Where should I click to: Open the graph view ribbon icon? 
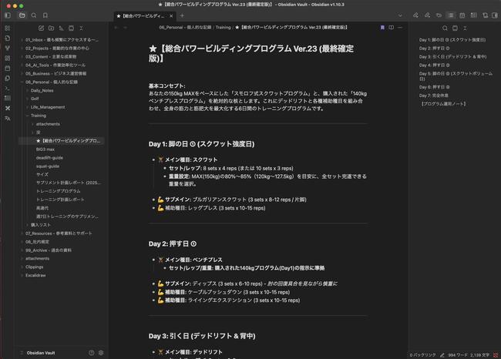click(8, 49)
